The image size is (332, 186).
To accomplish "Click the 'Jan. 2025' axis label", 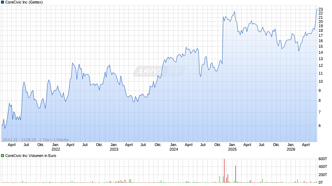I will 232,147.
